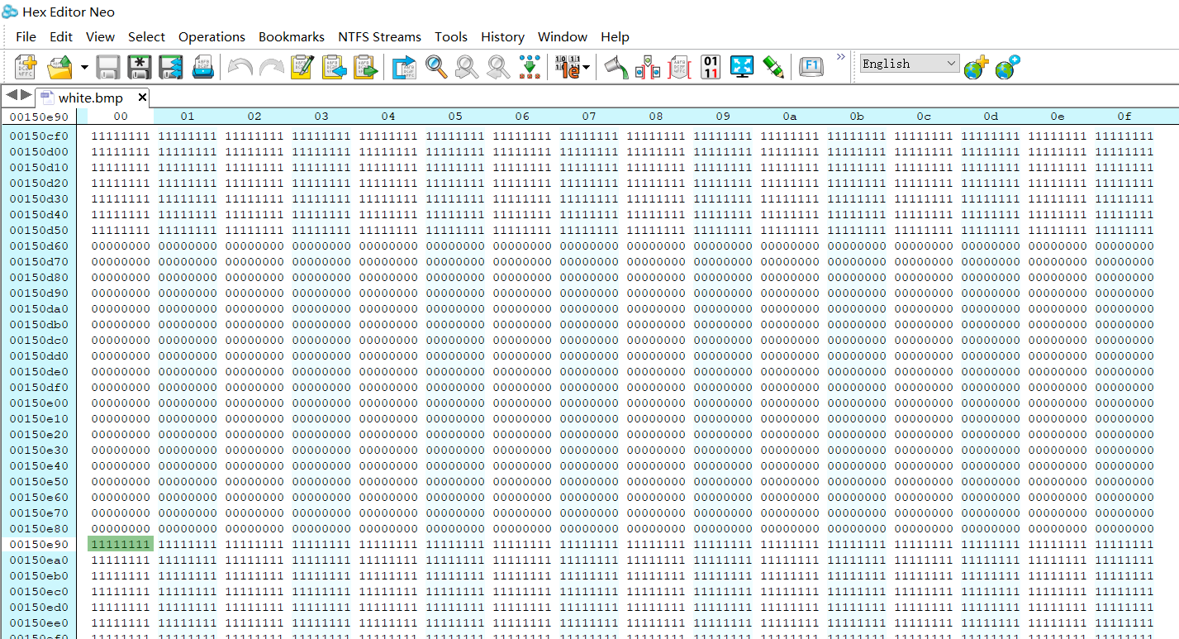1179x639 pixels.
Task: Click the globe with yellow plus icon
Action: (976, 67)
